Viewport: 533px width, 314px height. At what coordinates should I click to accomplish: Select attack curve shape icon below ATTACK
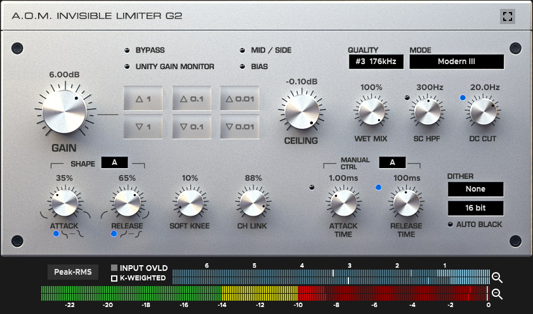click(73, 234)
